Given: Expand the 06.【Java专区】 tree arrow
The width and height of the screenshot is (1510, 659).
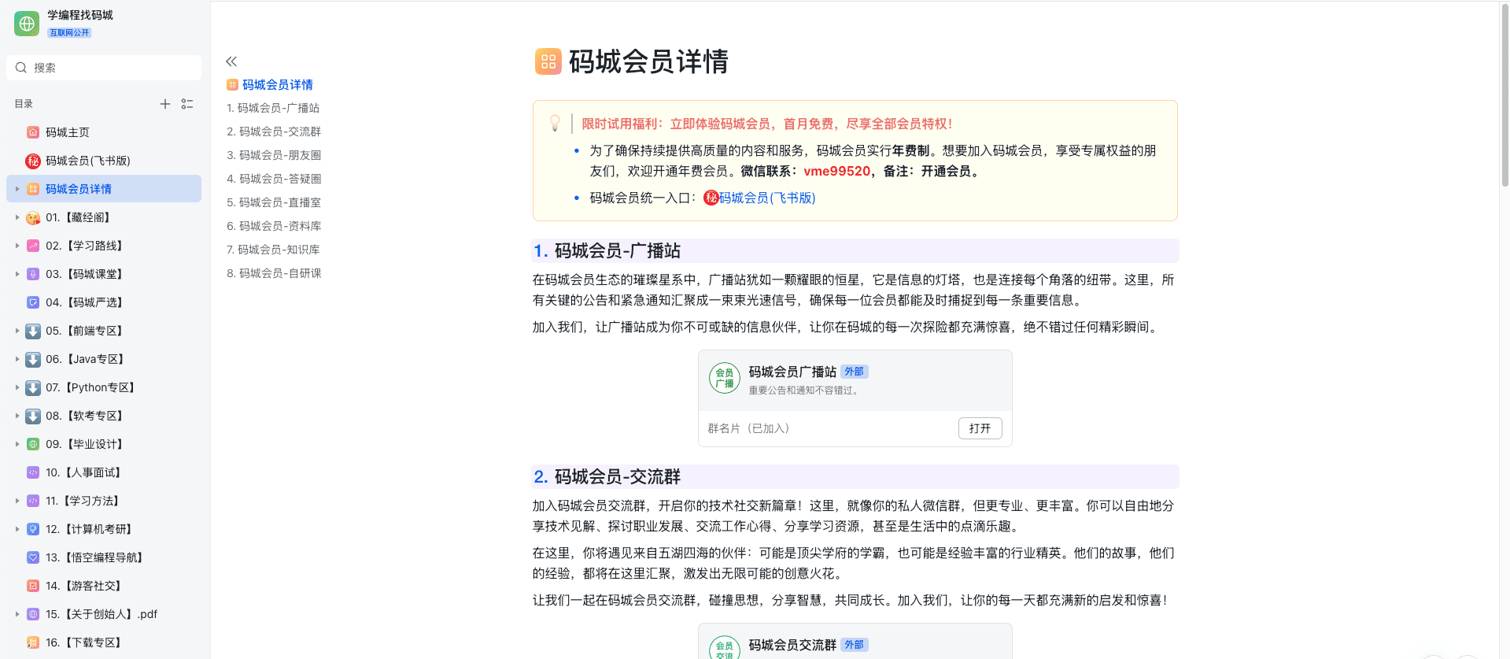Looking at the screenshot, I should [17, 359].
